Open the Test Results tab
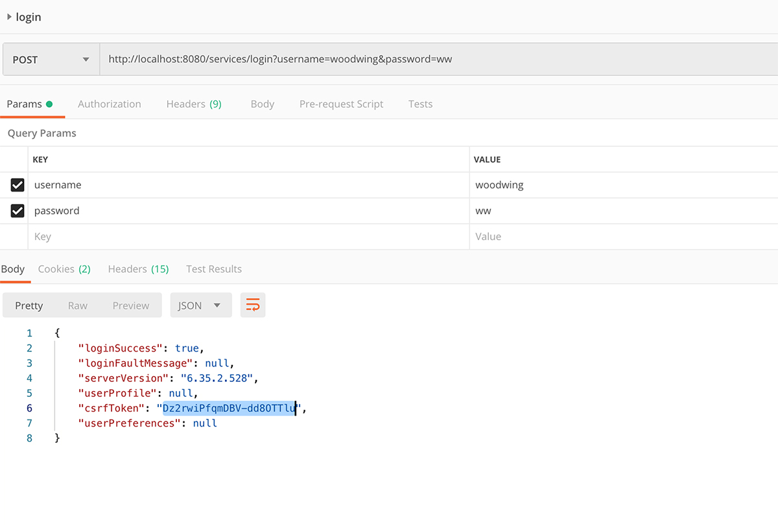 pos(214,269)
